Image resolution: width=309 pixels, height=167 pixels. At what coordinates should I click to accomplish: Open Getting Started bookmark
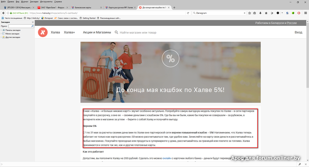tap(87, 18)
